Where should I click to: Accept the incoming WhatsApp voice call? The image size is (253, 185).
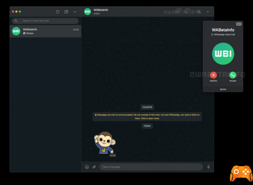(x=233, y=75)
